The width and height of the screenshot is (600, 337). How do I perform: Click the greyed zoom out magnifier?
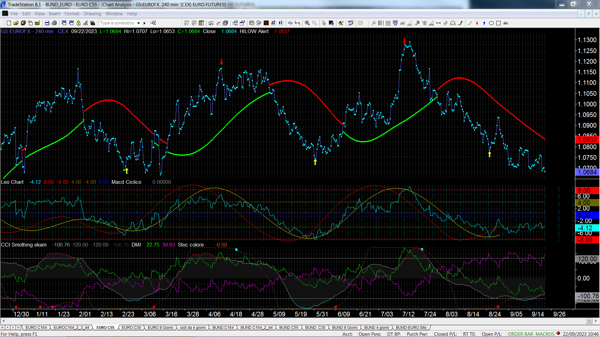[314, 23]
